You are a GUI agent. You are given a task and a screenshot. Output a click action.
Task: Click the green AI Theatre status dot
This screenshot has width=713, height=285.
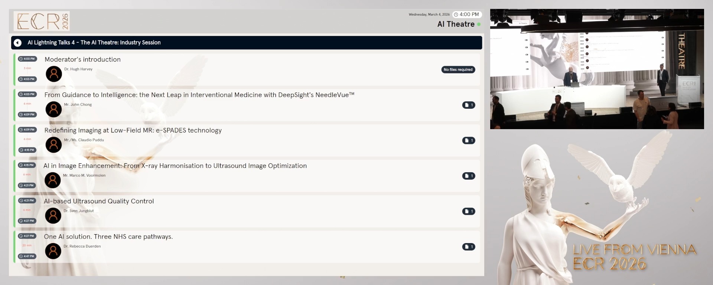pyautogui.click(x=479, y=24)
